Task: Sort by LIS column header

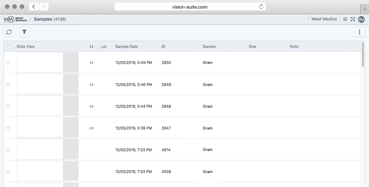Action: [104, 47]
